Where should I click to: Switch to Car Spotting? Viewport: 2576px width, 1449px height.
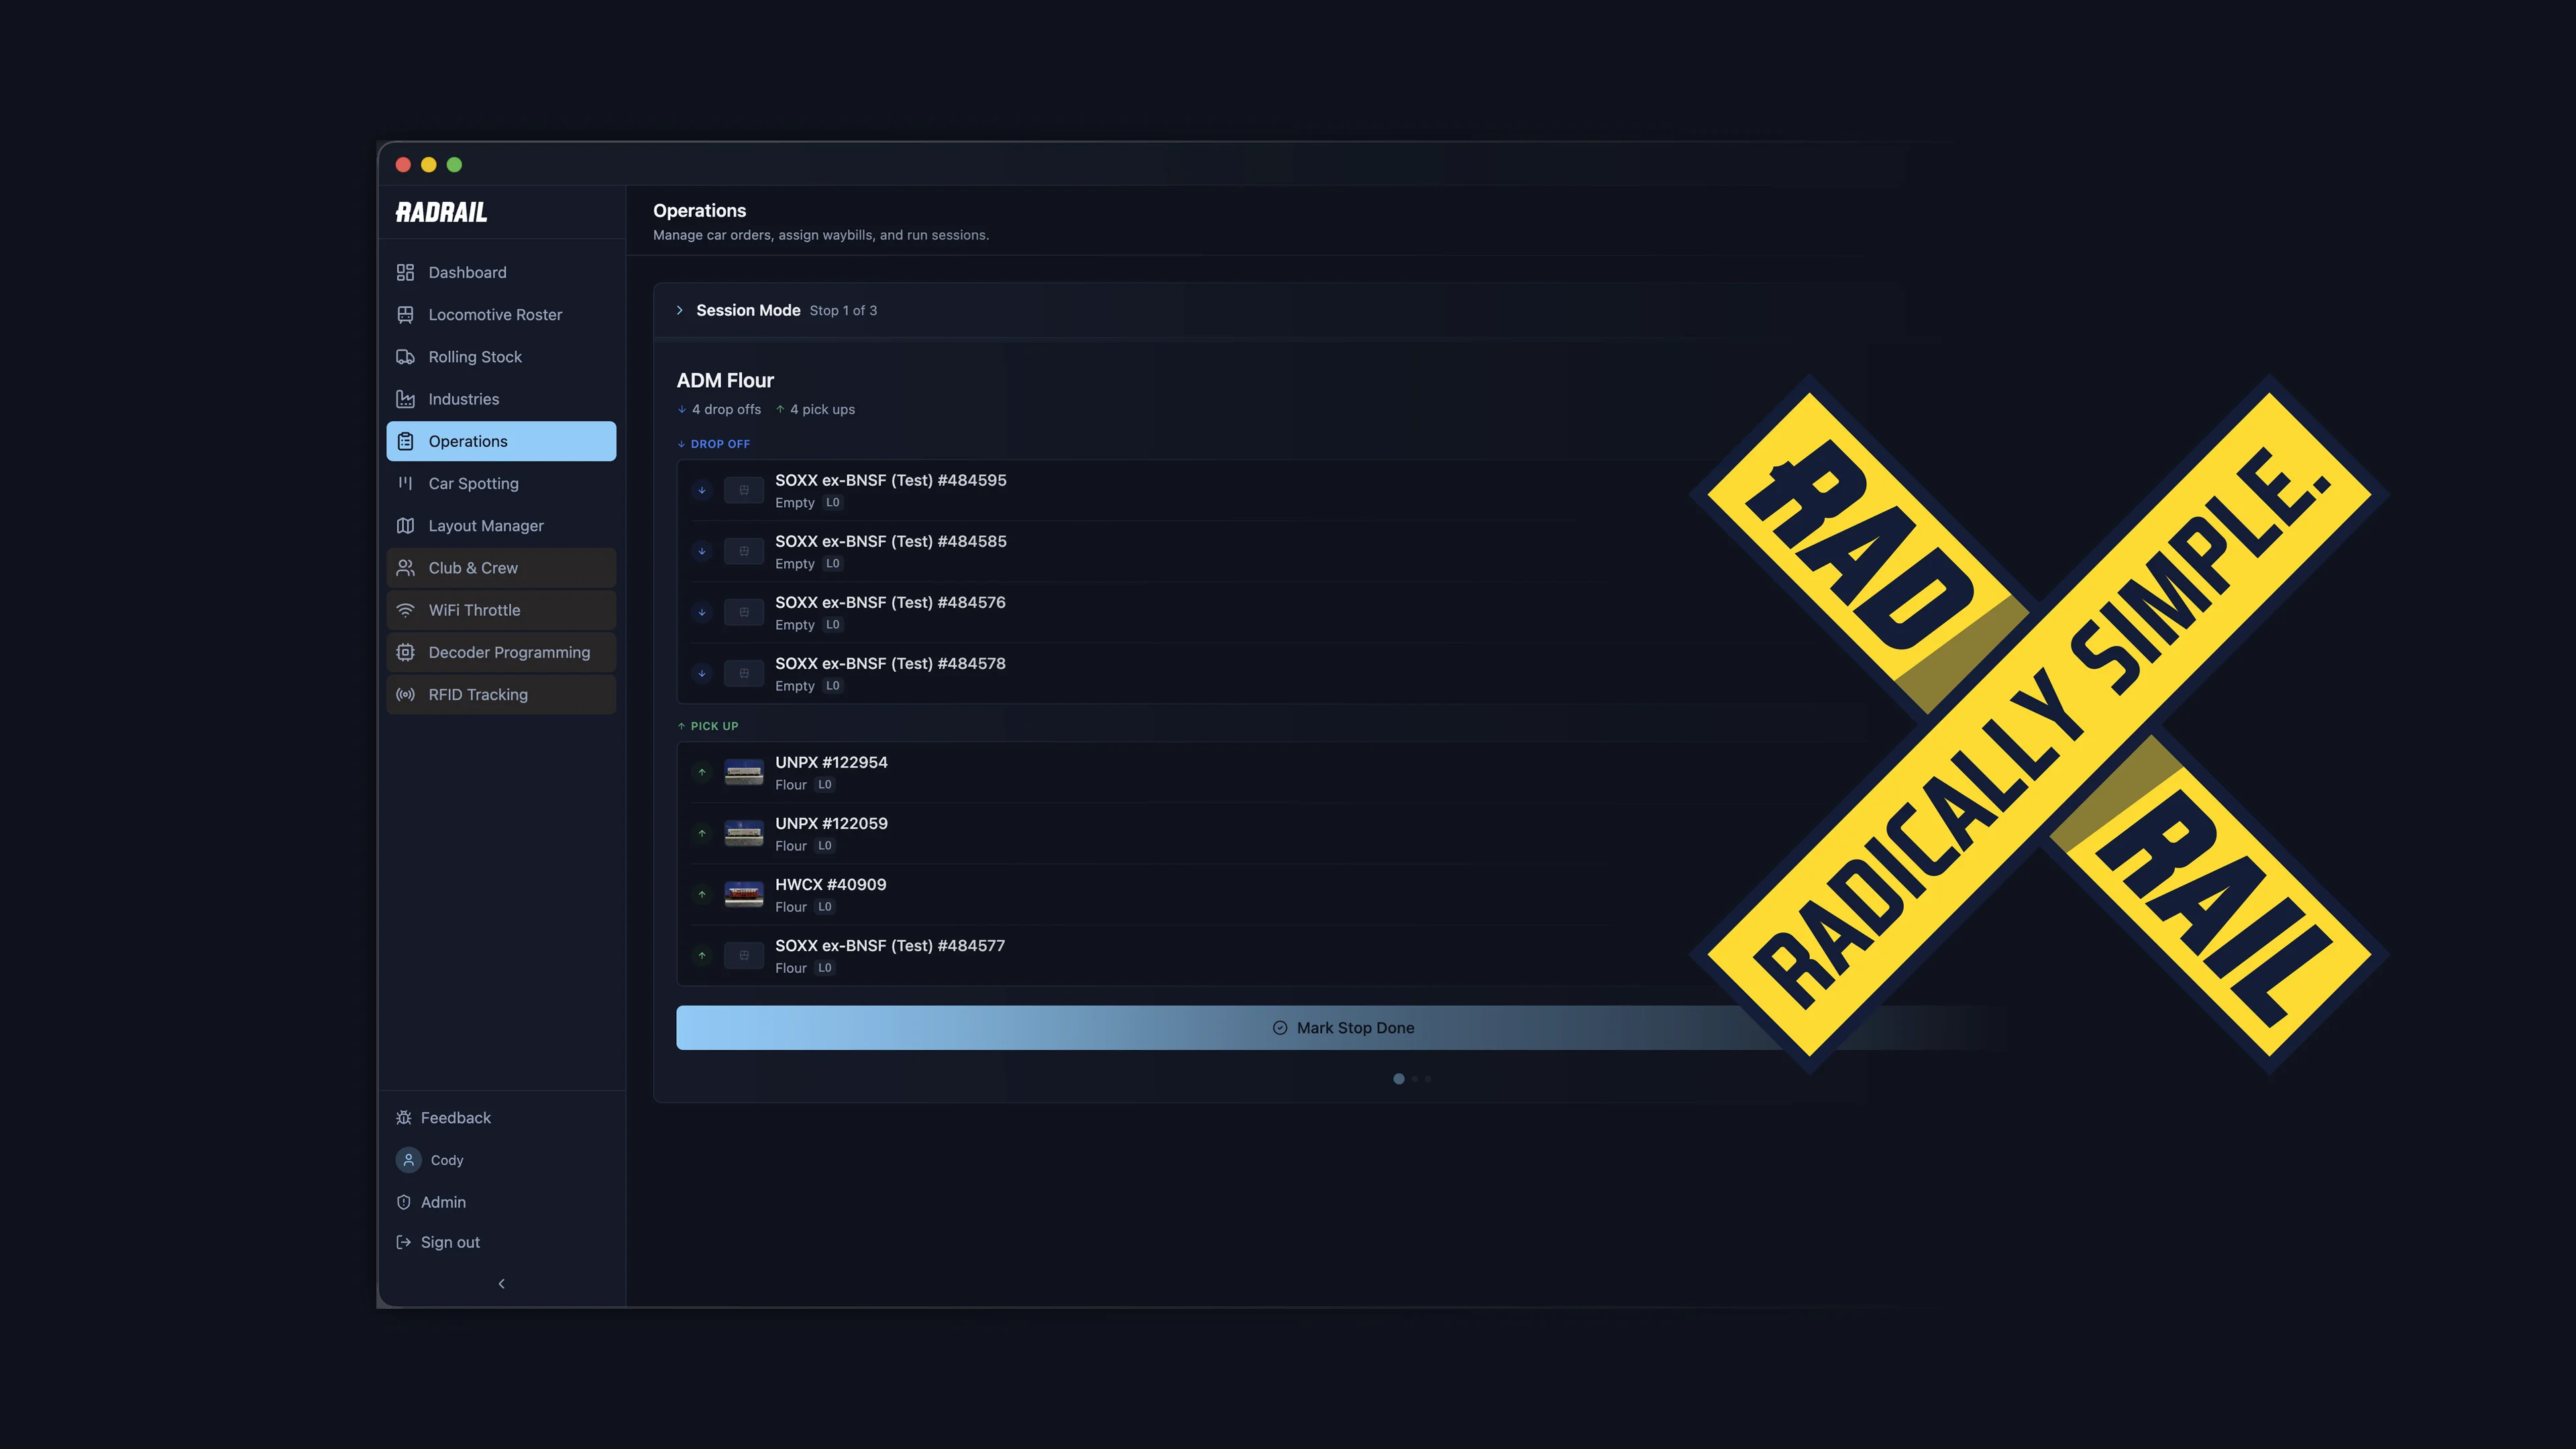point(501,483)
